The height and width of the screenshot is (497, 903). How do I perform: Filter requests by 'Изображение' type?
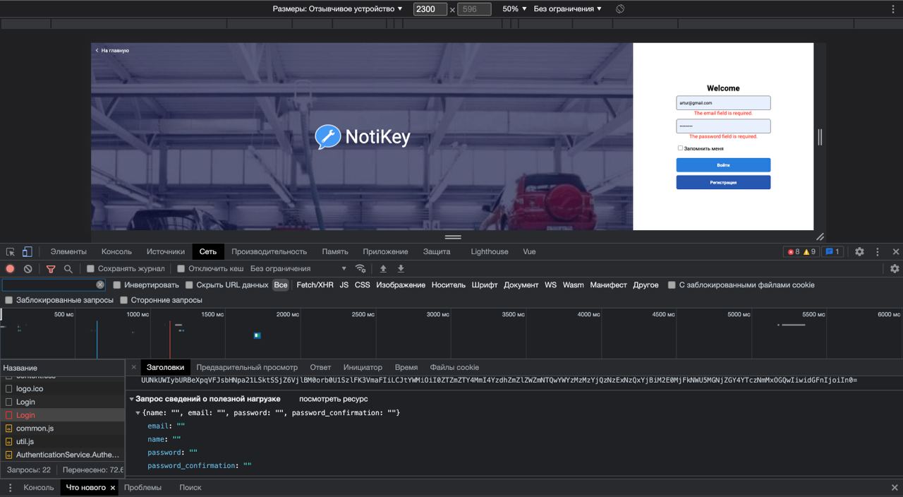click(401, 285)
